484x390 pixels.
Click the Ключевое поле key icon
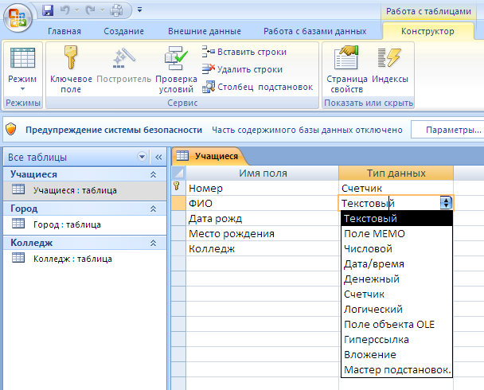point(70,59)
